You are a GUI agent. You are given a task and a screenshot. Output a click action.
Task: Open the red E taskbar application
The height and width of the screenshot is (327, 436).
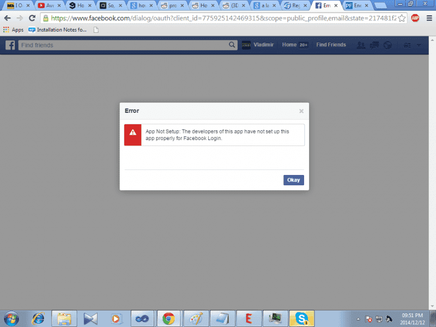249,319
